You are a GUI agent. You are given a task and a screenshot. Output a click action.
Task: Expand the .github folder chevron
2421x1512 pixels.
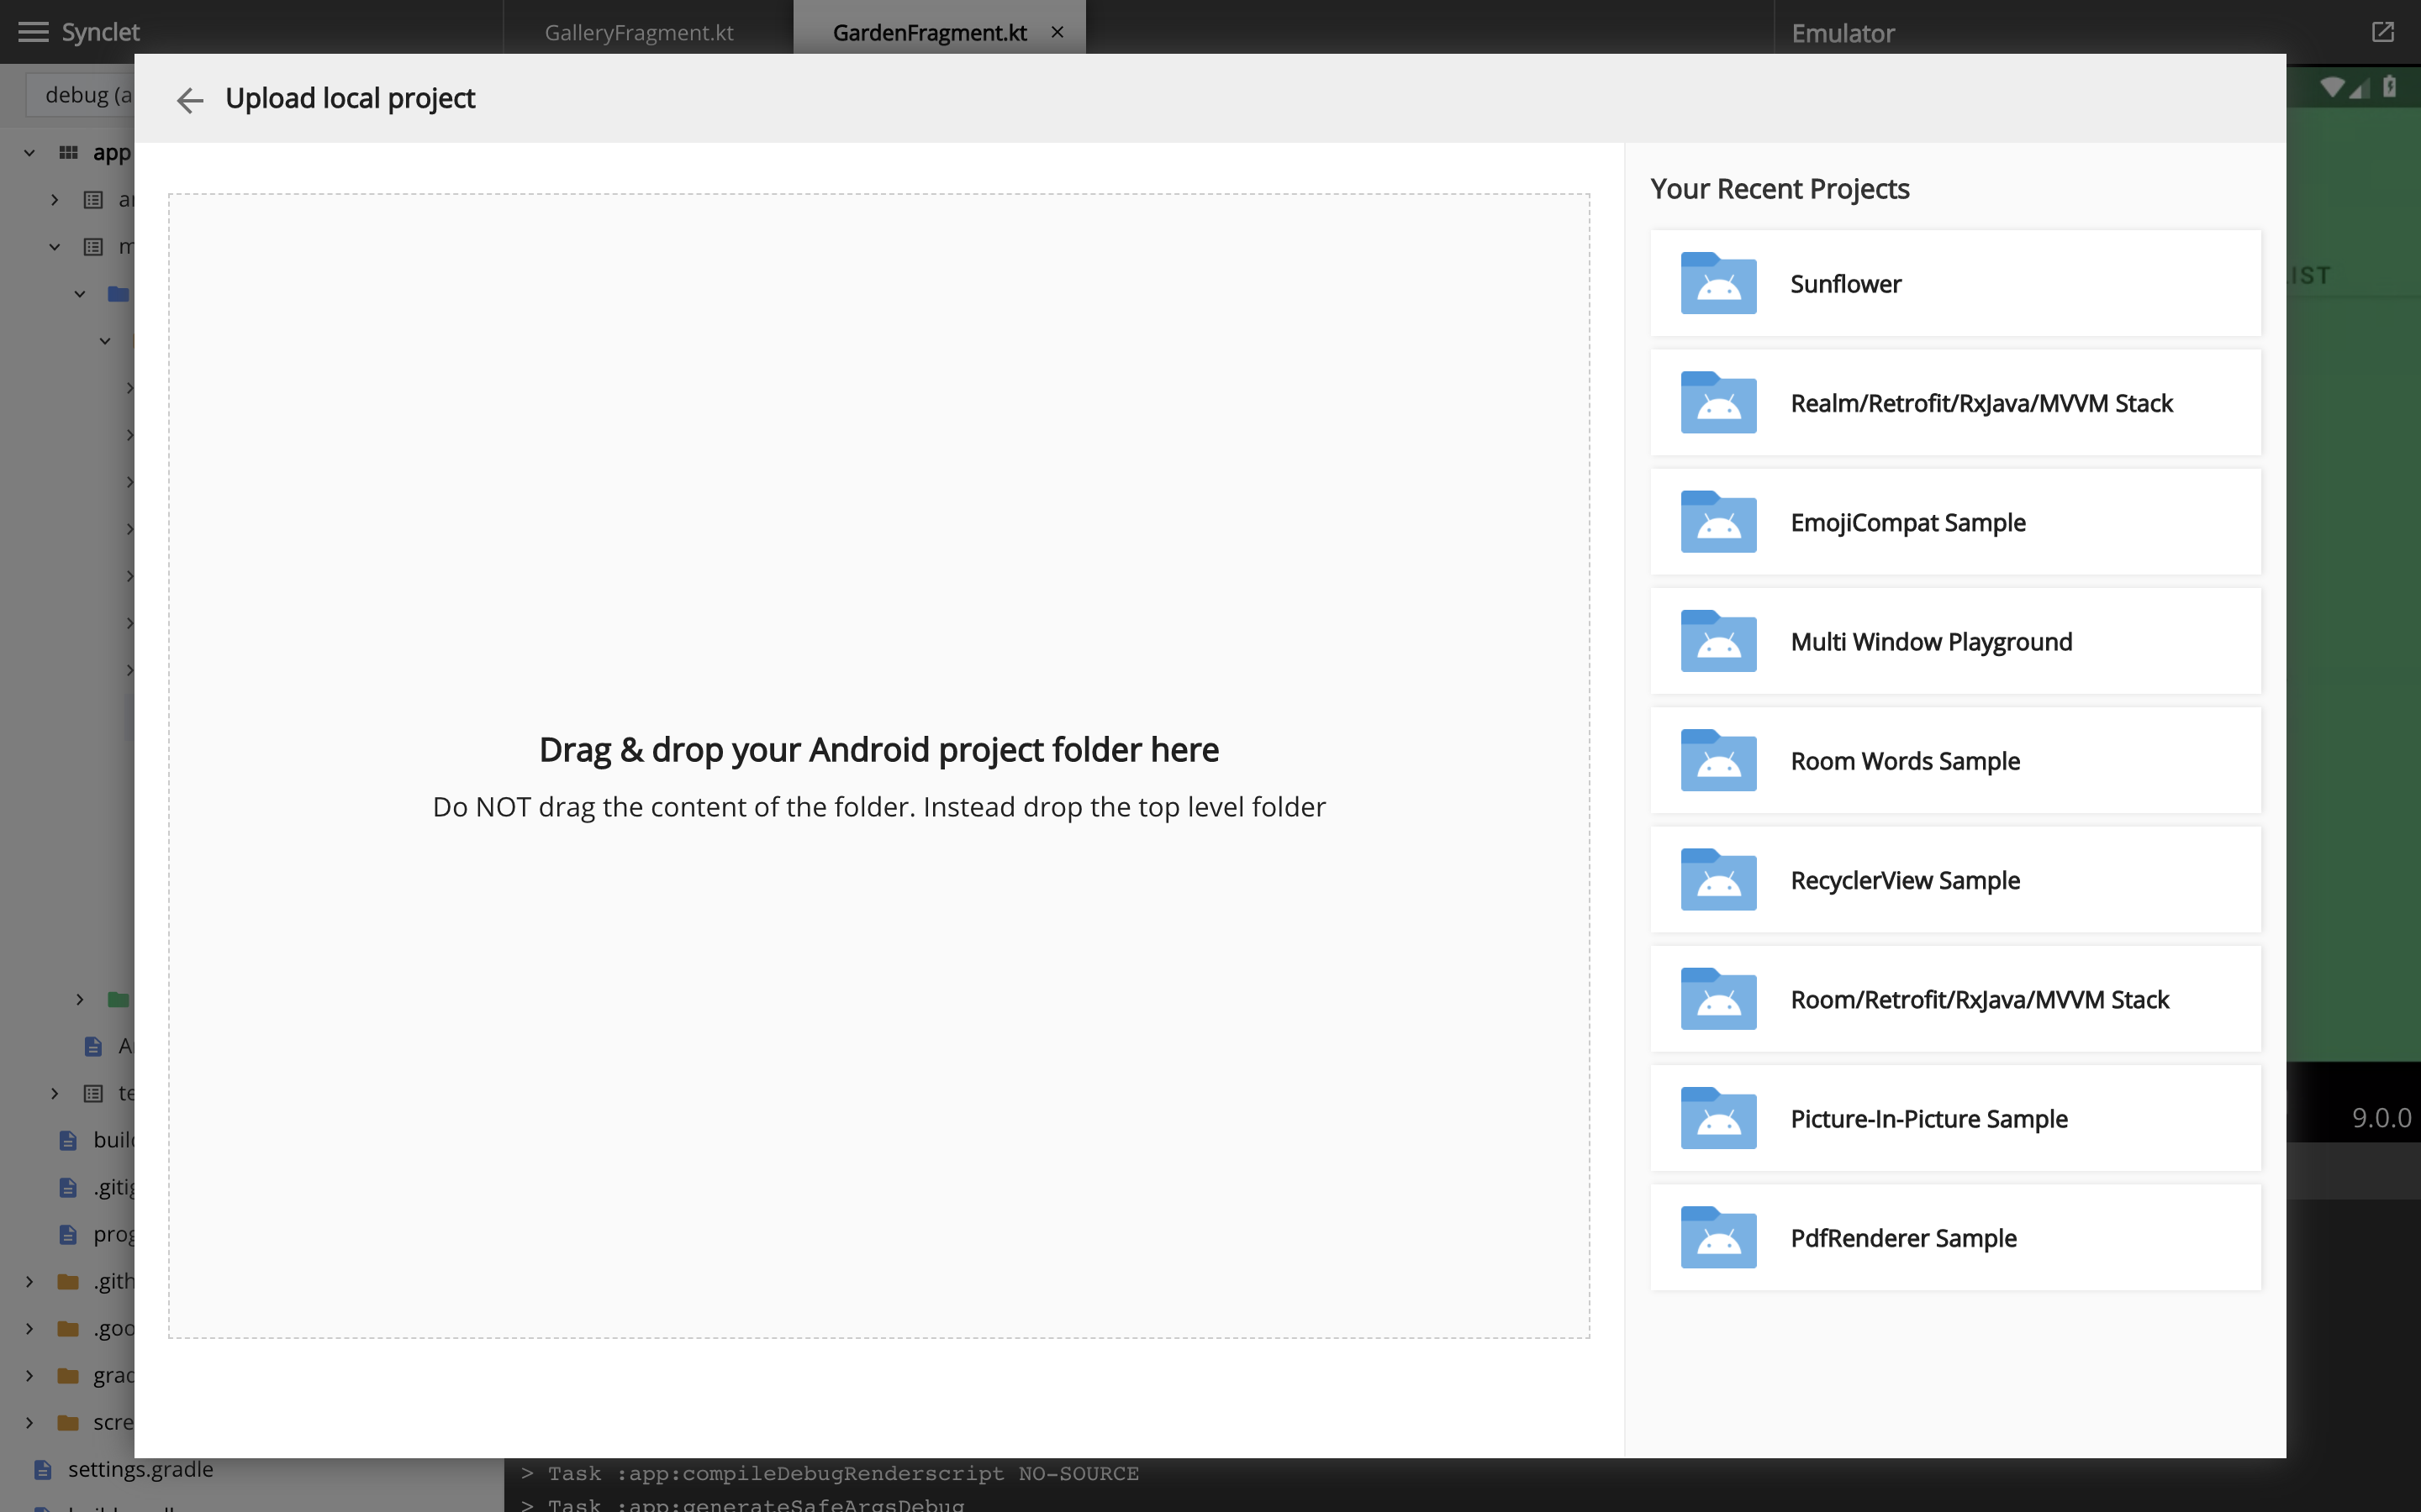click(29, 1281)
